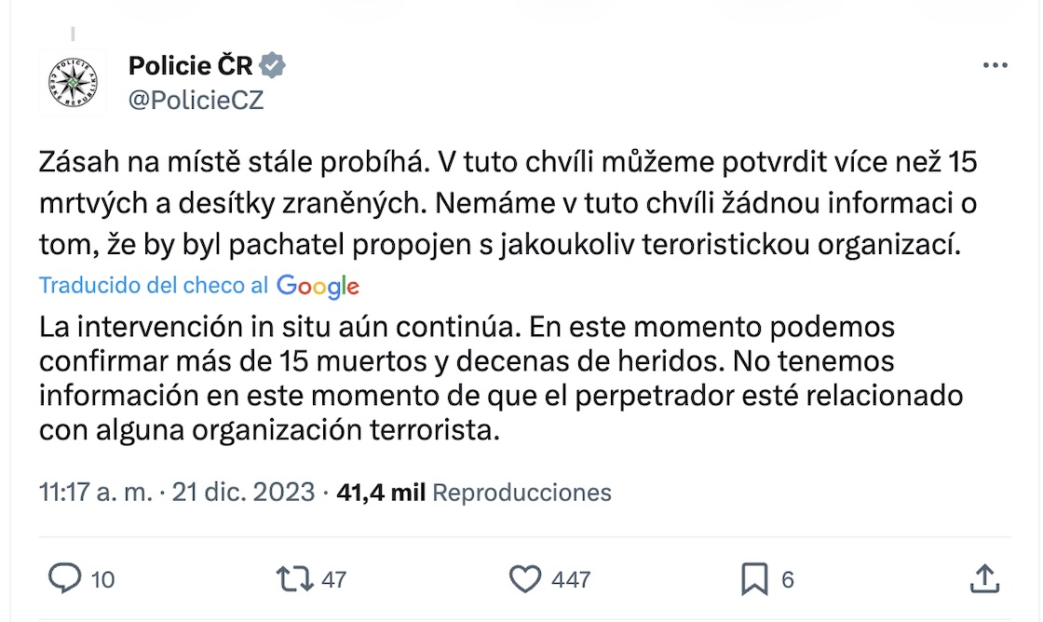This screenshot has width=1043, height=622.
Task: Retweet using the repost arrows icon
Action: point(294,579)
